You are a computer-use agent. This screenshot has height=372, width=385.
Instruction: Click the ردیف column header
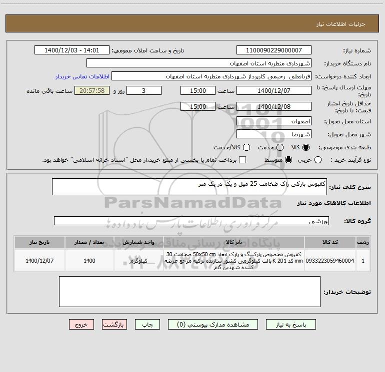[x=363, y=243]
